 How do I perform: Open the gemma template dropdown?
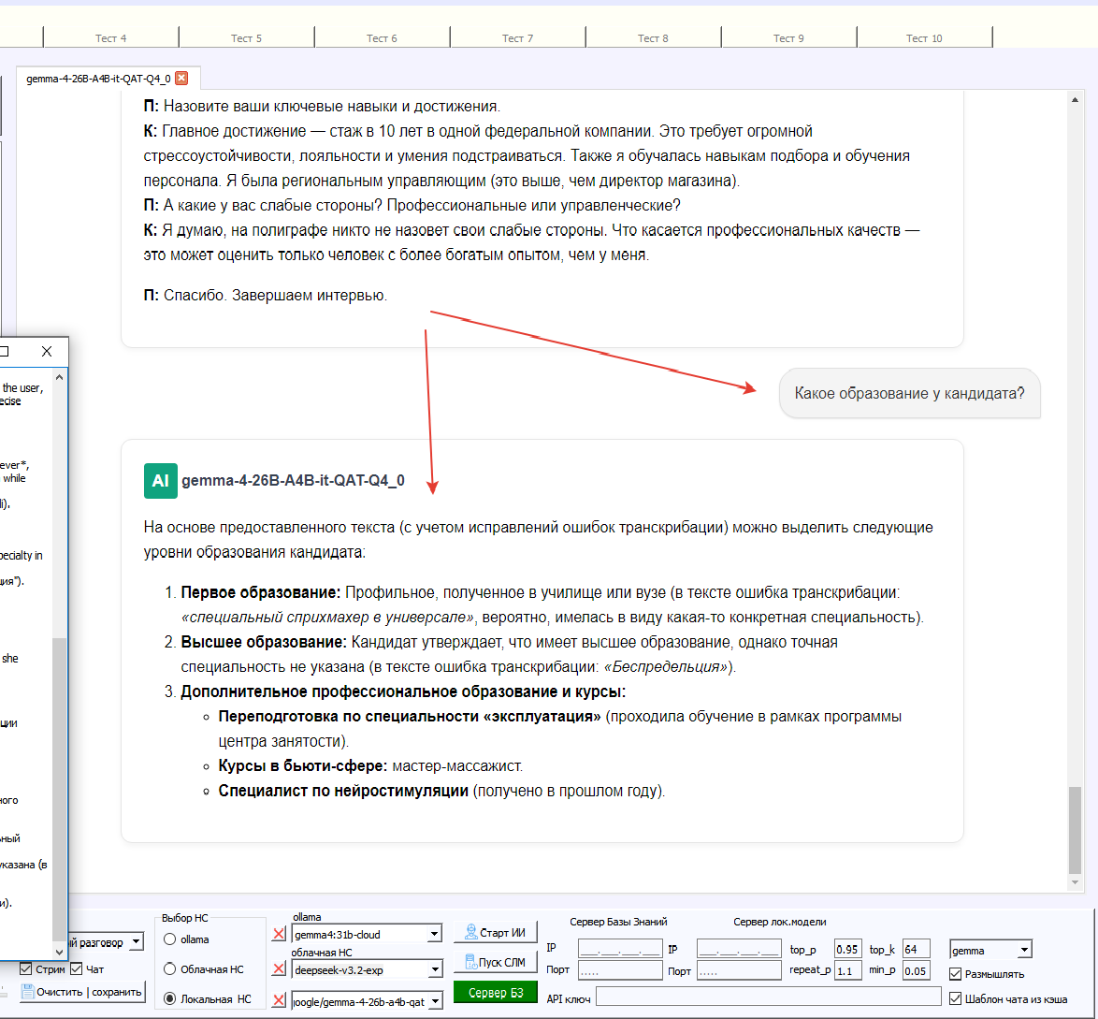point(1024,950)
